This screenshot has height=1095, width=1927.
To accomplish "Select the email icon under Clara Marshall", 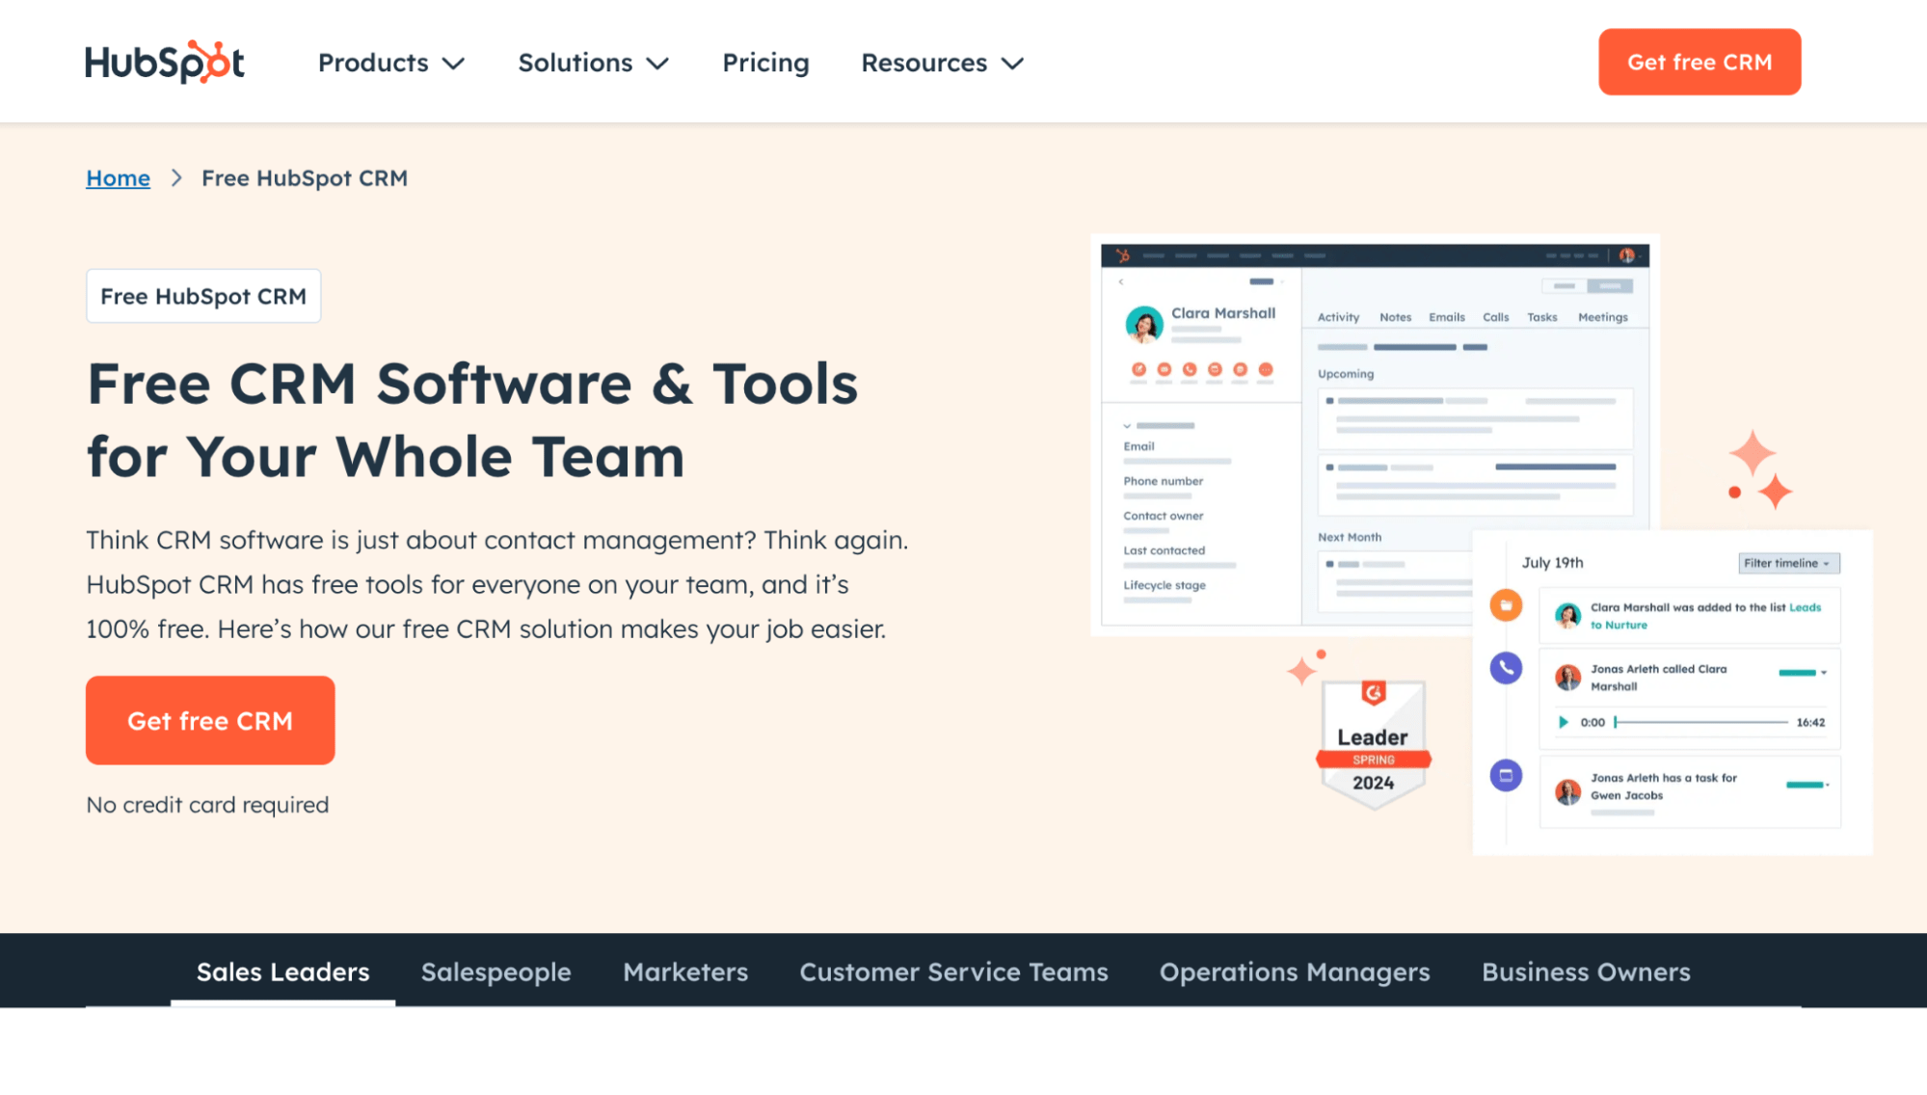I will (x=1164, y=369).
